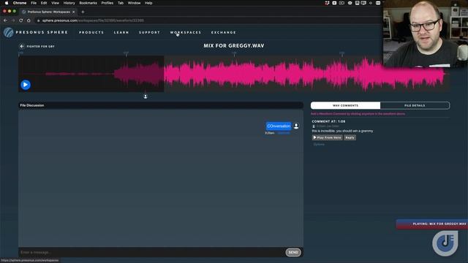Open the Exchange navigation link
468x263 pixels.
point(224,32)
